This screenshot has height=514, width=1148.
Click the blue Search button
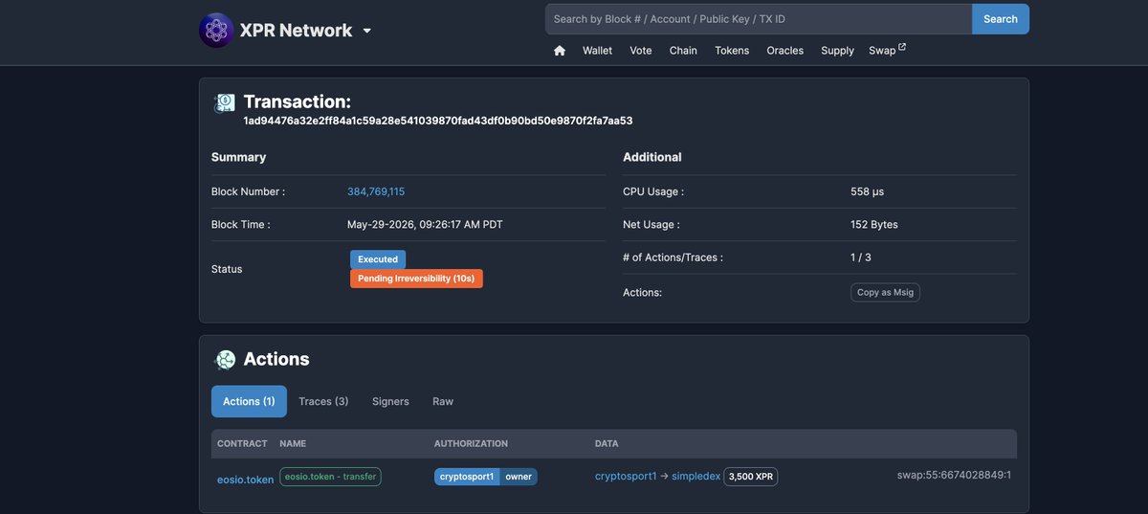1001,19
